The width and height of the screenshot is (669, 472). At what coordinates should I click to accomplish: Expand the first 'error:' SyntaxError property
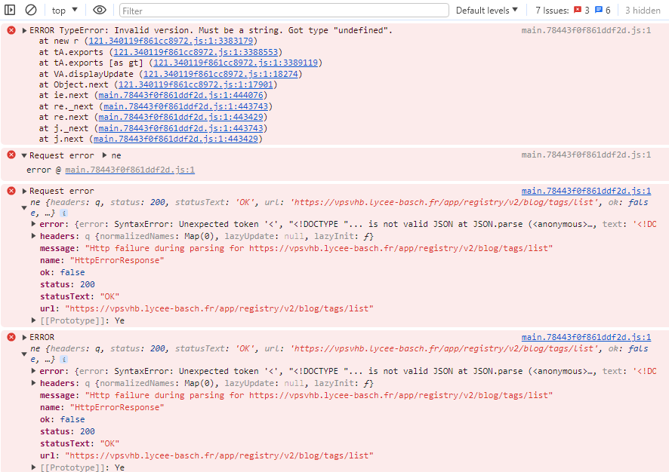(34, 224)
